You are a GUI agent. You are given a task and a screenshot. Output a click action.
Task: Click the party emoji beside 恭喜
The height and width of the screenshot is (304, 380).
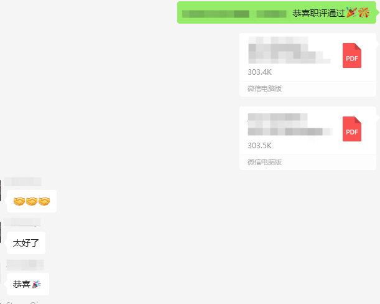pos(36,284)
